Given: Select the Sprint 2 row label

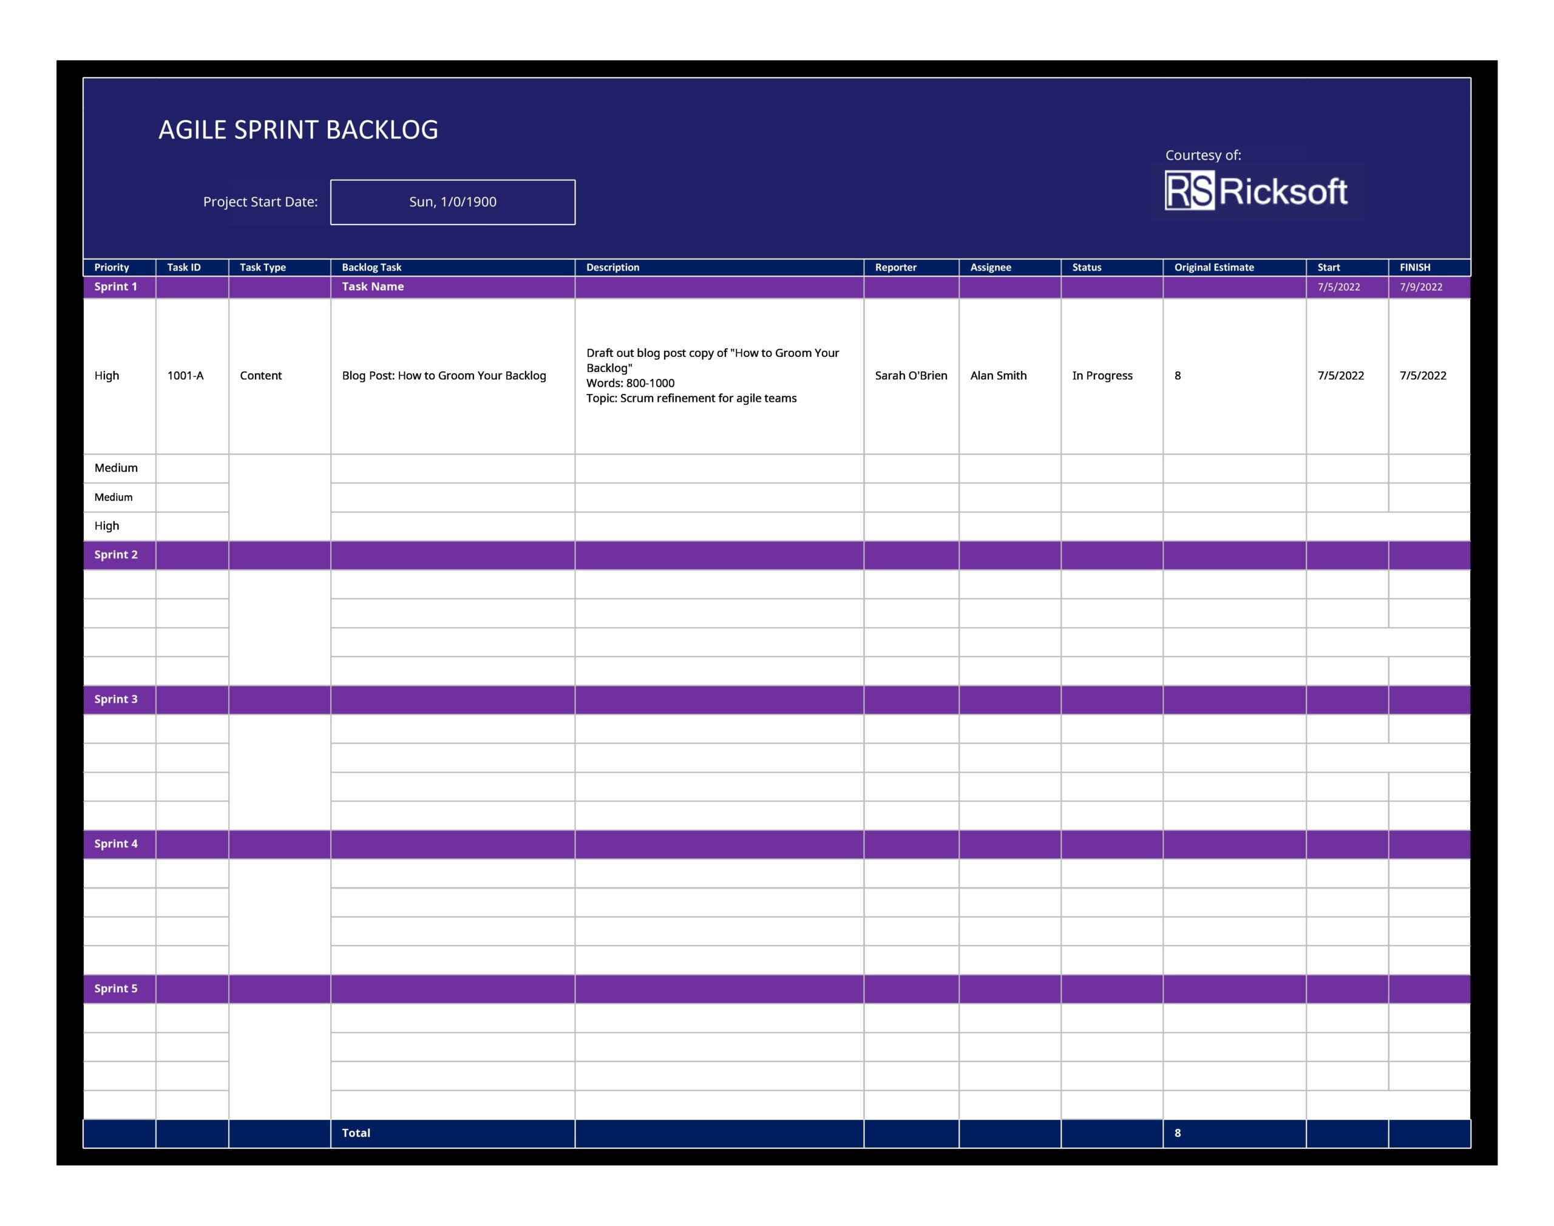Looking at the screenshot, I should (x=115, y=554).
